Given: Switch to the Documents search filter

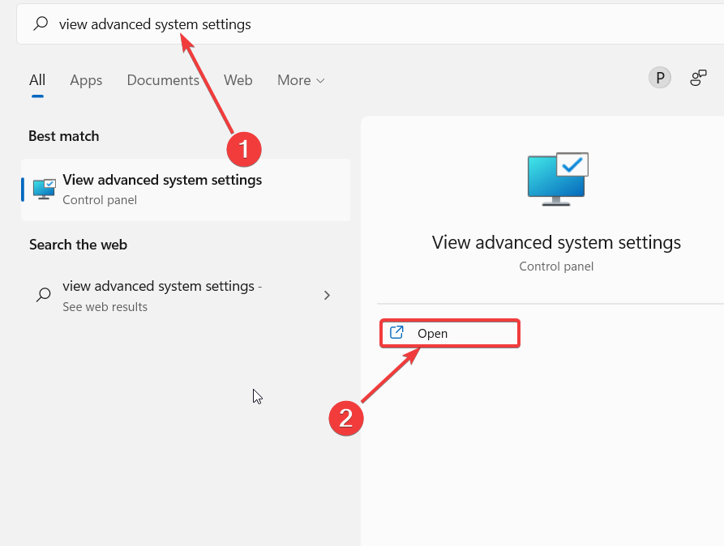Looking at the screenshot, I should point(164,80).
